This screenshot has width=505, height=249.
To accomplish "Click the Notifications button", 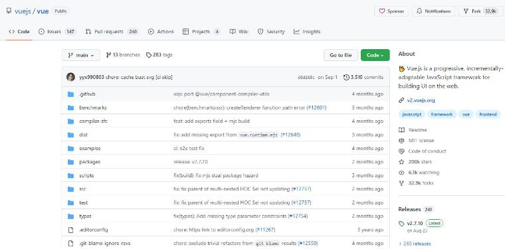I will 433,11.
